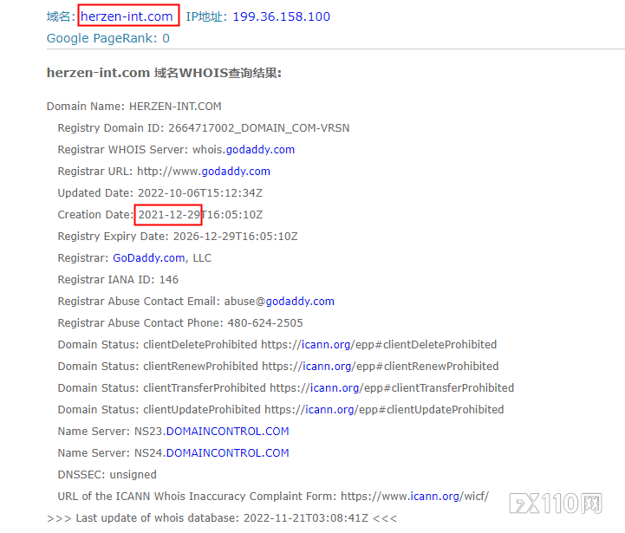Select the Updated Date 2022-10-06T15:12:34Z value

coord(200,193)
